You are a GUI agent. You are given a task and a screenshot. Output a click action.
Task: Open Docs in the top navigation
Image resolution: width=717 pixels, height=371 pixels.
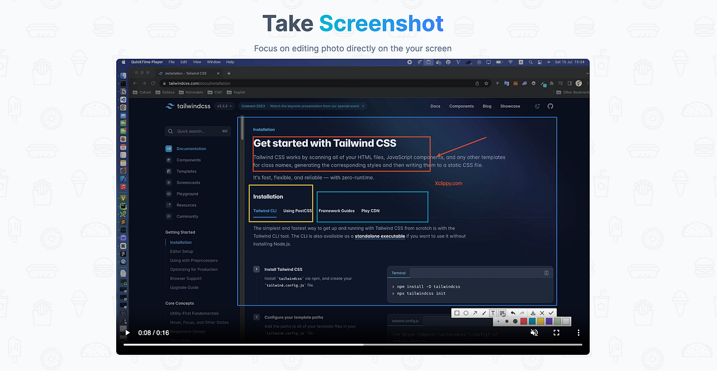435,106
